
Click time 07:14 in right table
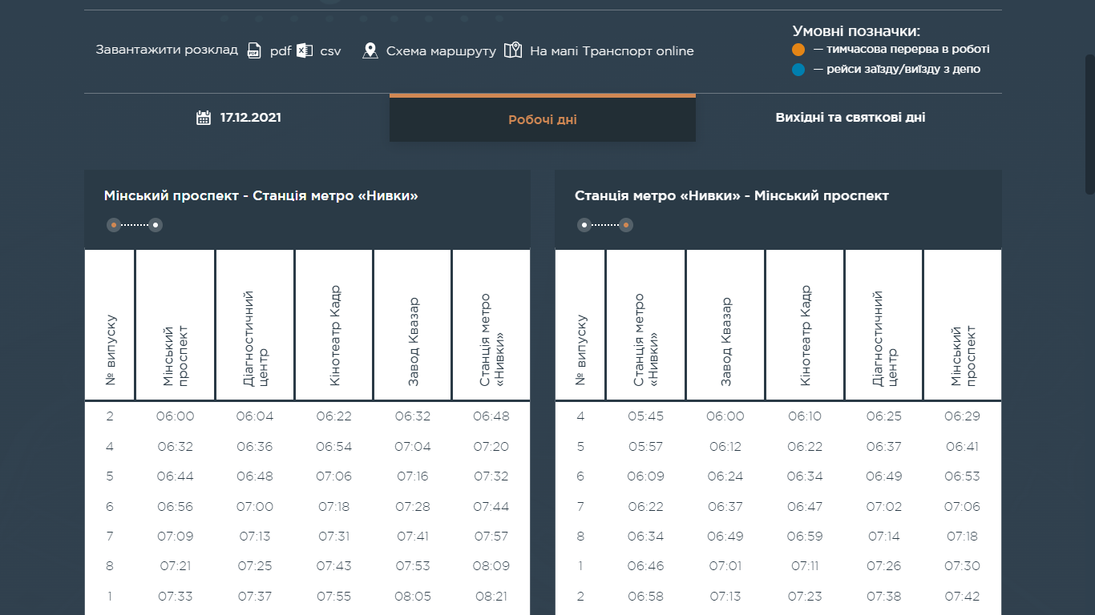click(883, 537)
